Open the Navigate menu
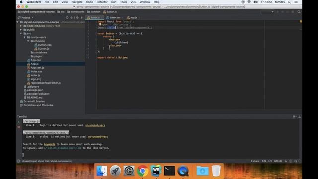Viewport: 318px width, 179px height. (x=77, y=2)
